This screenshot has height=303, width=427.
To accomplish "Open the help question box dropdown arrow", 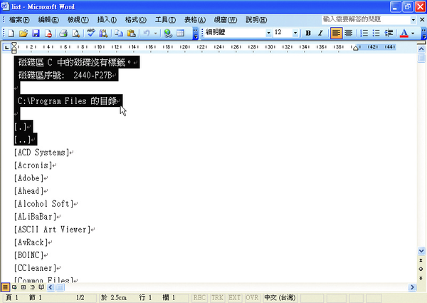I will 413,20.
